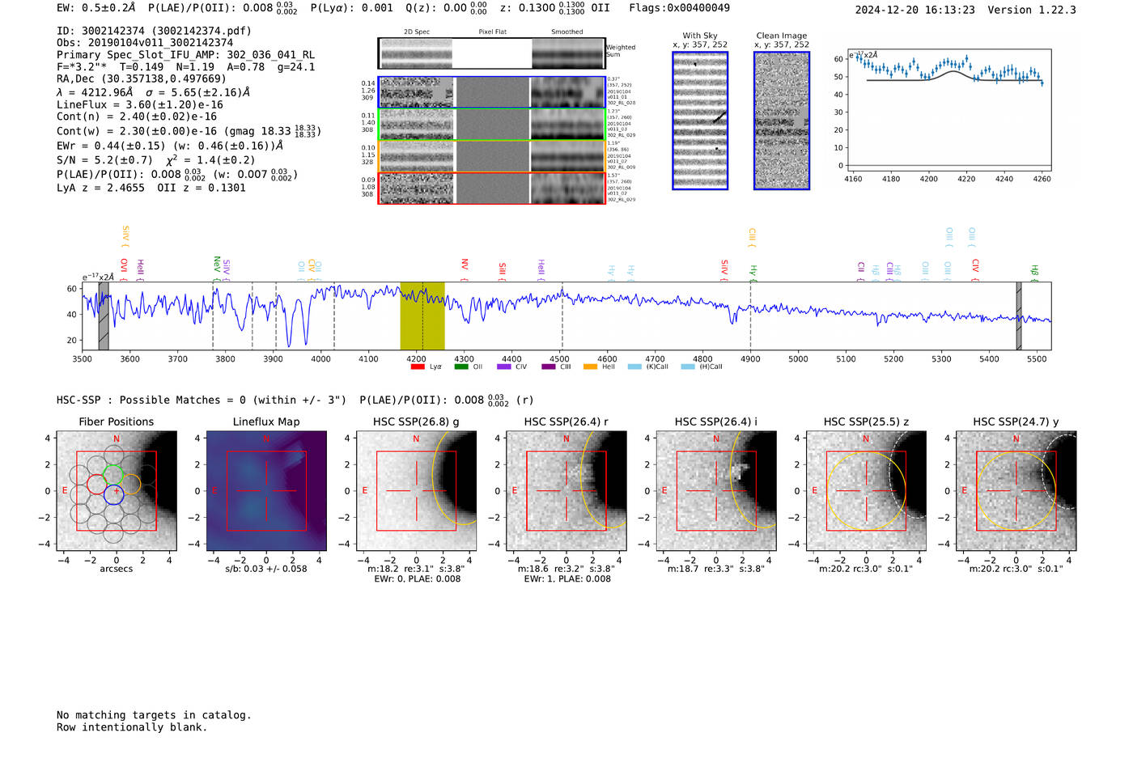Select the LineFlux = 3.60(±1.20)e-16 value
The width and height of the screenshot is (1133, 771).
click(140, 104)
